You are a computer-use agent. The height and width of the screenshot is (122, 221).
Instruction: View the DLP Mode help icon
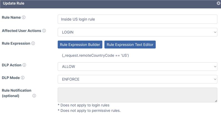point(23,78)
